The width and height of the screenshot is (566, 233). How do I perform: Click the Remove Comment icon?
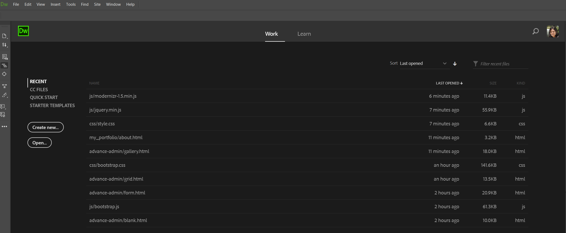pos(3,115)
